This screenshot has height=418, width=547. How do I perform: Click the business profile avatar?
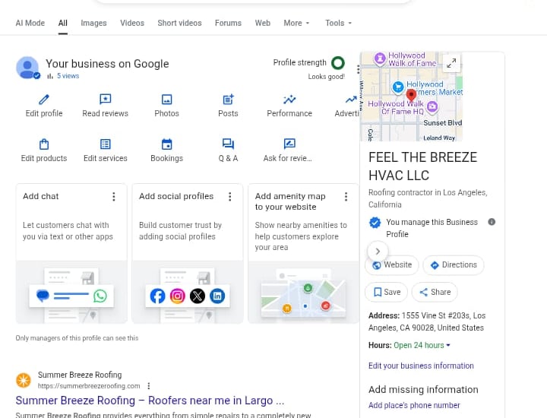tap(27, 68)
